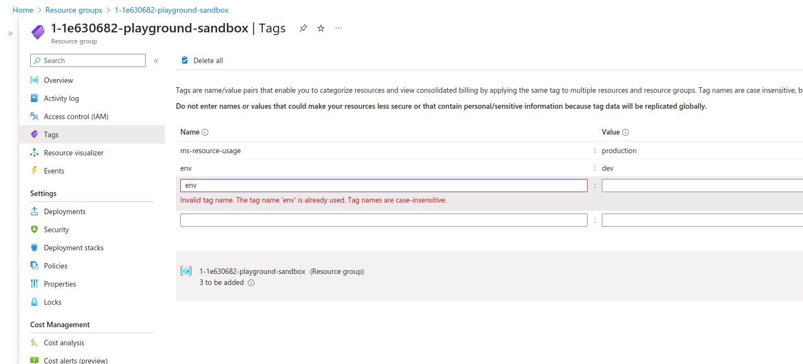This screenshot has width=803, height=364.
Task: Click the tag name field containing 'env'
Action: [x=384, y=186]
